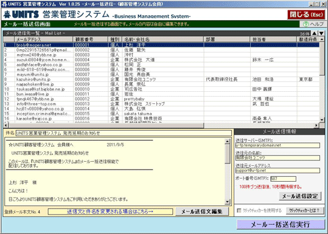Click the 顧客番号 column header
The width and height of the screenshot is (328, 234).
point(90,40)
